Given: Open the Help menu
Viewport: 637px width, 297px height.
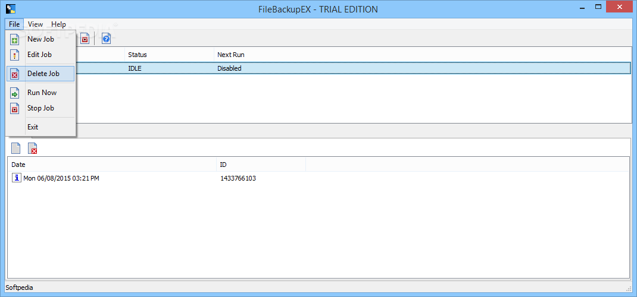Looking at the screenshot, I should click(58, 24).
